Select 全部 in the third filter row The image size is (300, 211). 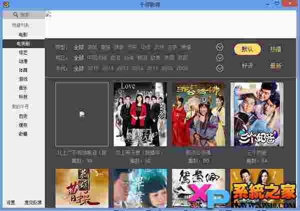click(x=78, y=68)
